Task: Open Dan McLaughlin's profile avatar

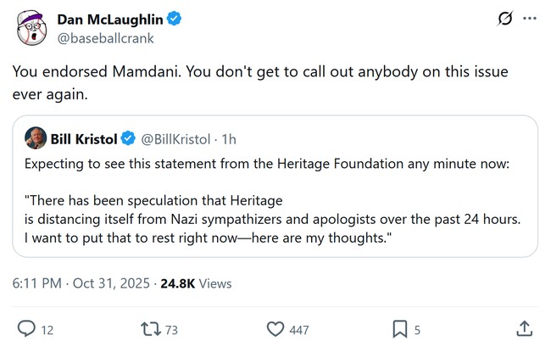Action: pyautogui.click(x=31, y=29)
